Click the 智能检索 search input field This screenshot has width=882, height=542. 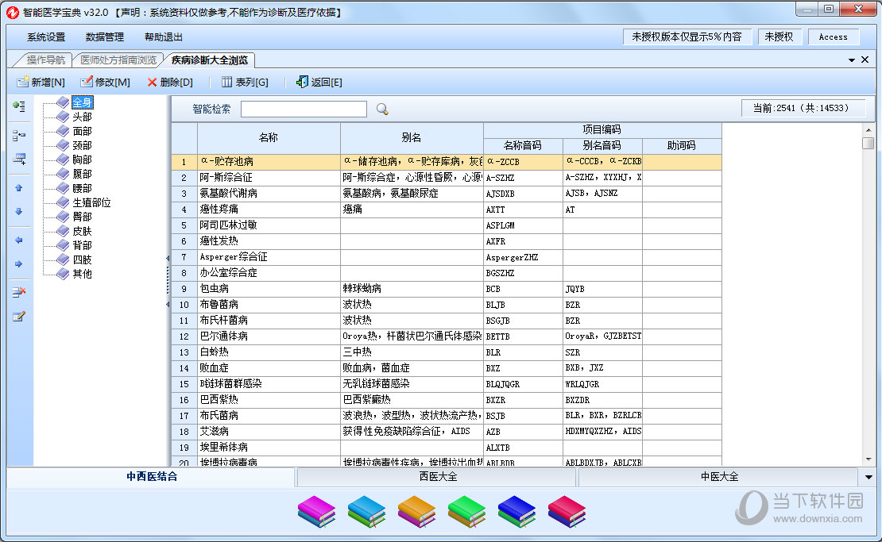tap(304, 110)
